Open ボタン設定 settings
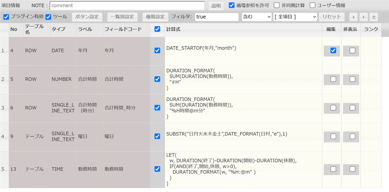This screenshot has height=192, width=389. coord(87,17)
